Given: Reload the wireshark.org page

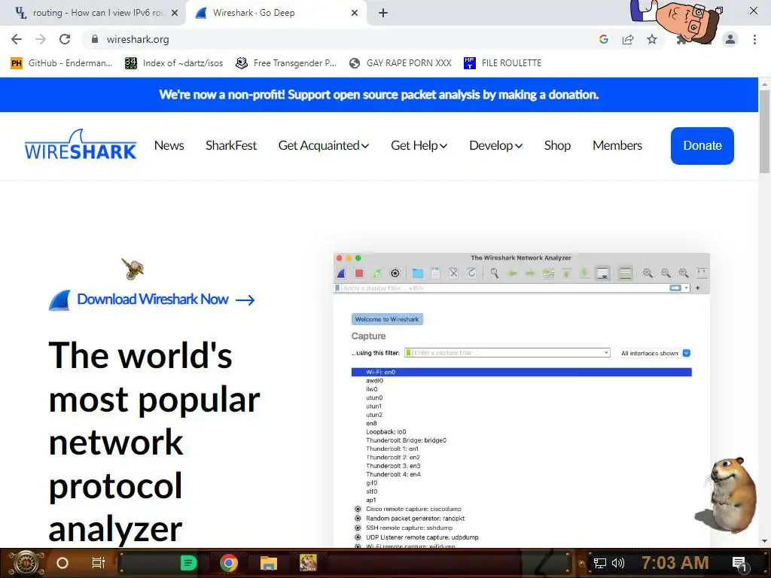Looking at the screenshot, I should [65, 39].
